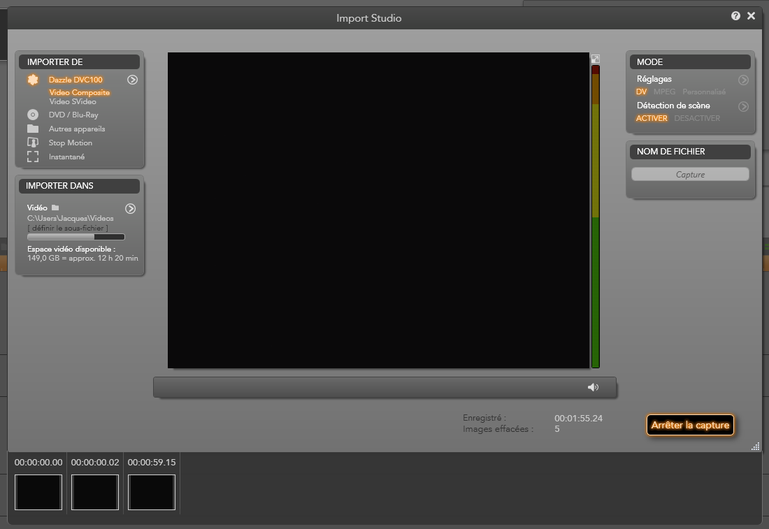Image resolution: width=769 pixels, height=529 pixels.
Task: Click the Images effacées count 5
Action: (557, 429)
